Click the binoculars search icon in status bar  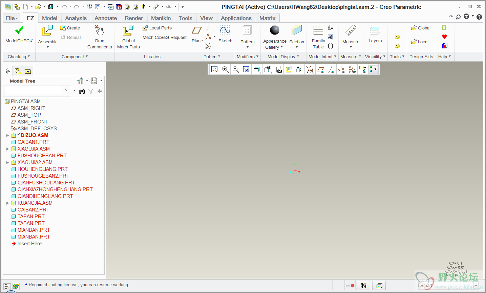[x=363, y=286]
